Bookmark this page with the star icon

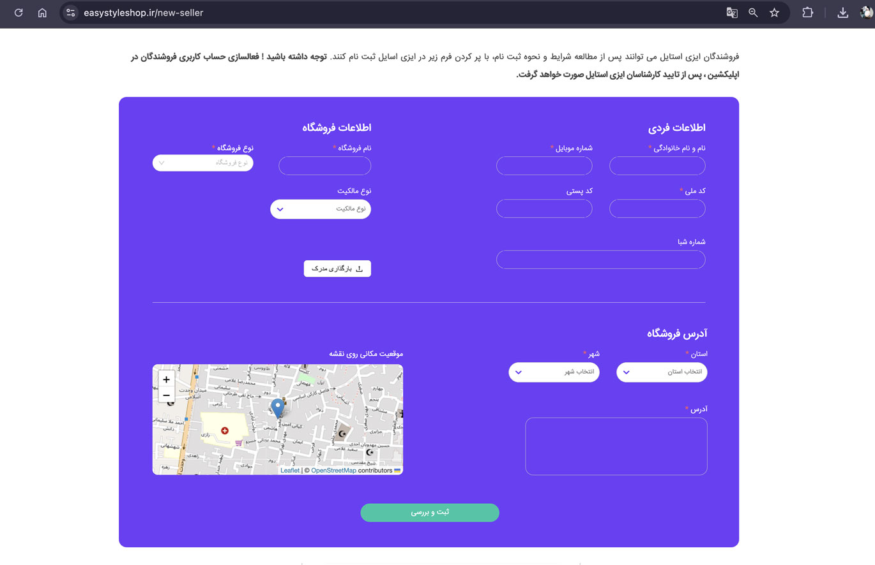(x=774, y=13)
